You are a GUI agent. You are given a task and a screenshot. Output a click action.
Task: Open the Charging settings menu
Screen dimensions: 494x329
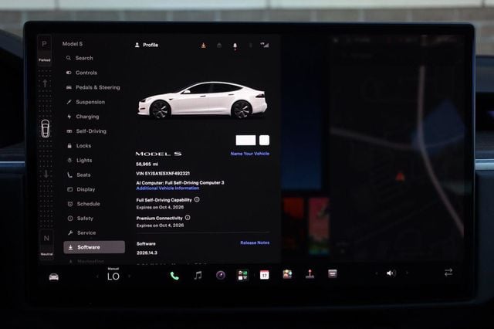point(83,117)
